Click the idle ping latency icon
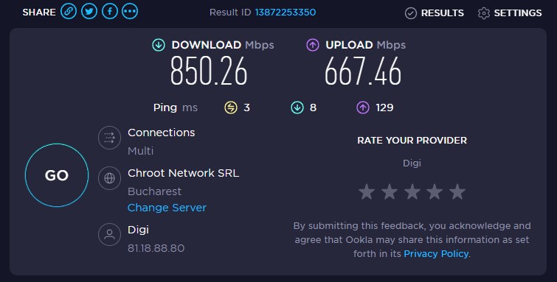The image size is (557, 282). click(x=231, y=107)
